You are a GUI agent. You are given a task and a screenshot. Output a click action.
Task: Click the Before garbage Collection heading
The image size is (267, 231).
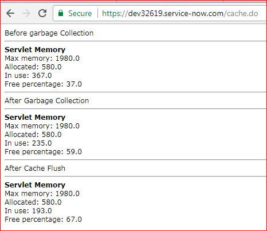coord(49,33)
